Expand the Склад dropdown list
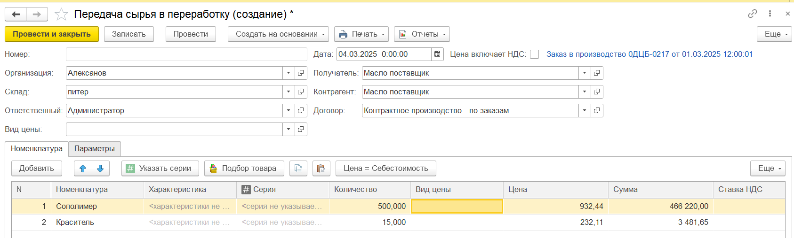Image resolution: width=794 pixels, height=238 pixels. [289, 92]
